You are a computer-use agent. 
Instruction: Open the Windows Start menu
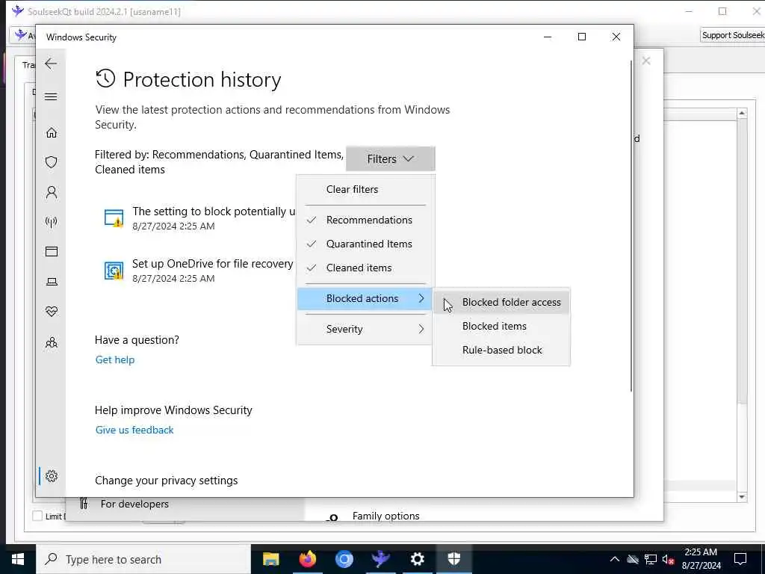(18, 559)
